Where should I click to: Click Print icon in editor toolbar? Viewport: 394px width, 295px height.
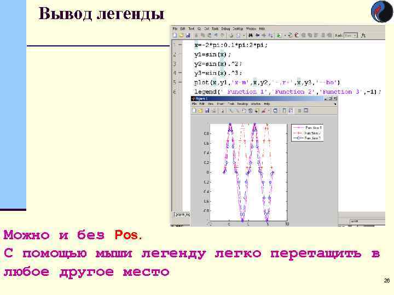tap(231, 36)
